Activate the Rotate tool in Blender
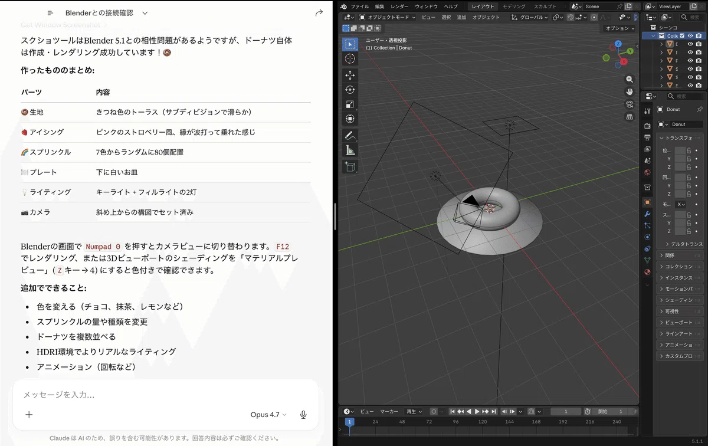 point(350,90)
